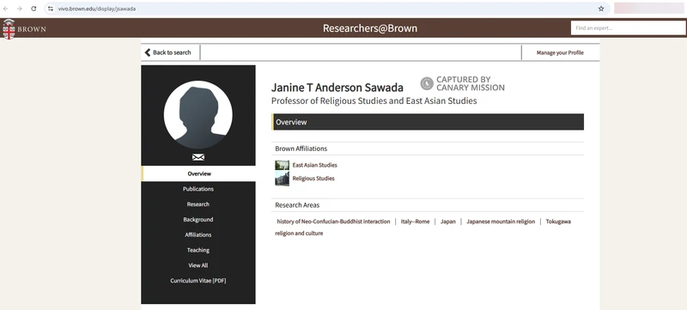Click the East Asian Studies thumbnail image
Viewport: 687px width, 310px height.
click(282, 165)
